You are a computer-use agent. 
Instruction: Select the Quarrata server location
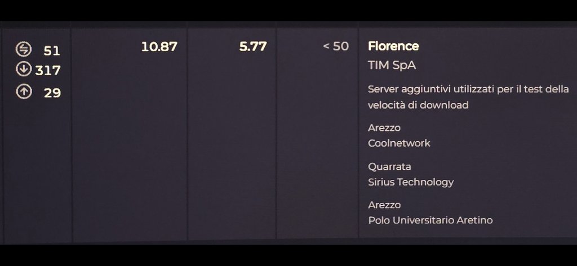pos(389,166)
